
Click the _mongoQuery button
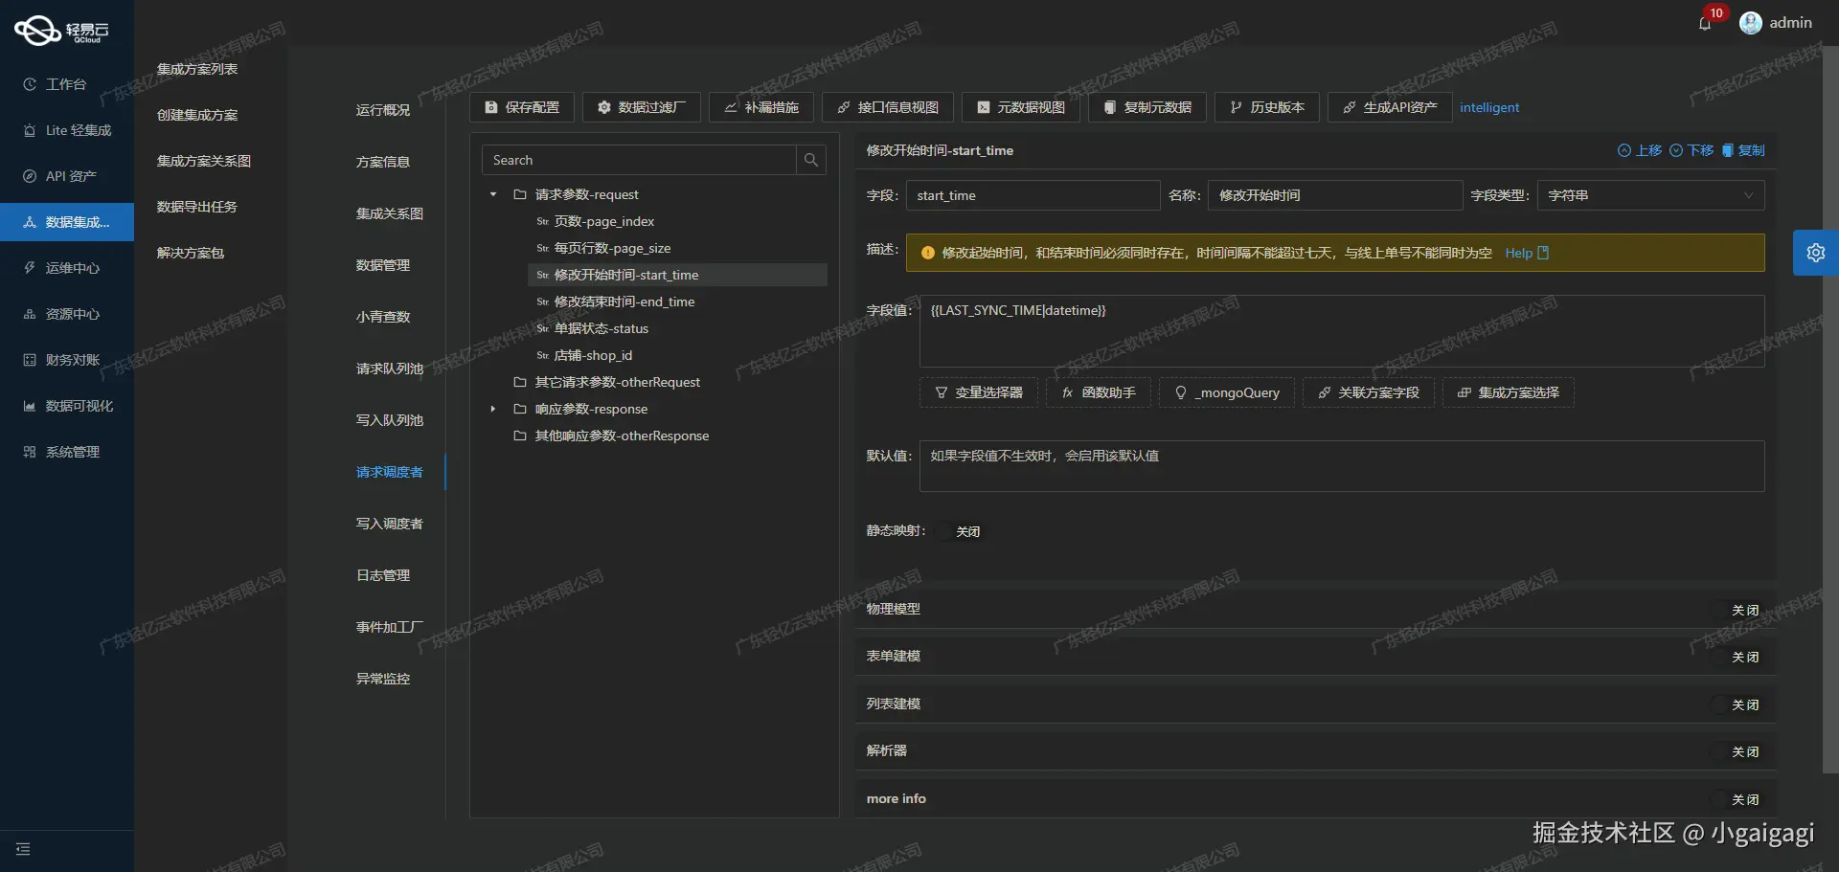pos(1227,392)
